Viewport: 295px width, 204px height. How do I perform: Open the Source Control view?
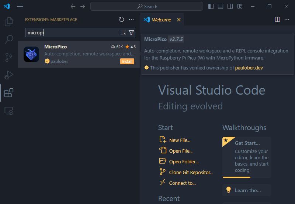coord(8,57)
